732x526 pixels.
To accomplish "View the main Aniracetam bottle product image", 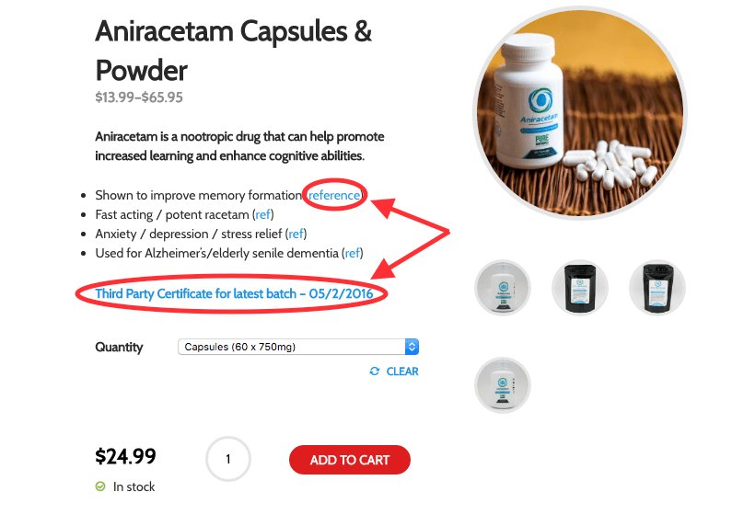I will (580, 114).
